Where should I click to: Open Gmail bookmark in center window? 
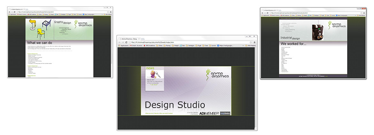click(136, 45)
